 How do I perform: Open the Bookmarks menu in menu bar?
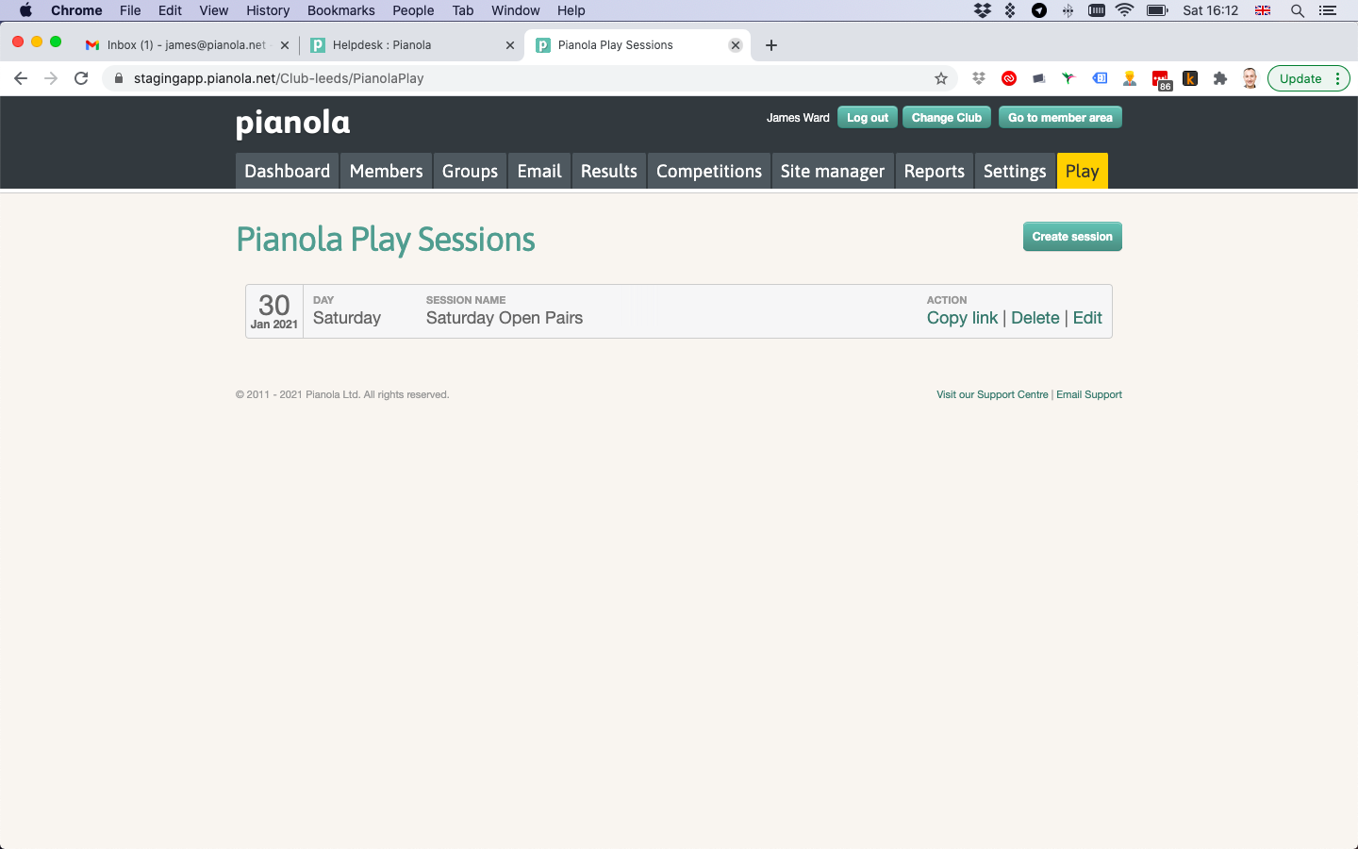coord(341,10)
